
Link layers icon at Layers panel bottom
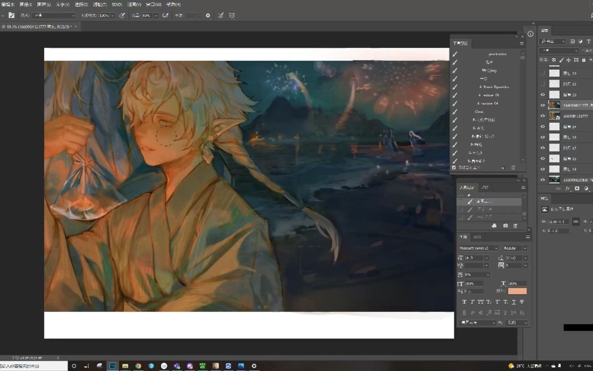tap(558, 188)
